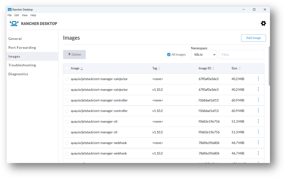Open actions menu for cert-manager-controller v1.10.2 row
Viewport: 285px width, 178px height.
point(258,111)
